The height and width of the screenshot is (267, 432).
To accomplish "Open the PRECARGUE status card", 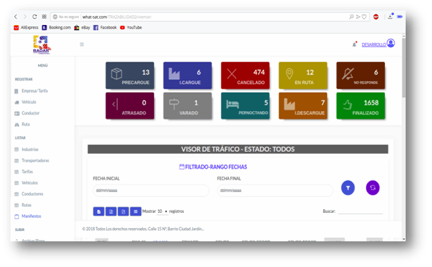I will pos(130,75).
